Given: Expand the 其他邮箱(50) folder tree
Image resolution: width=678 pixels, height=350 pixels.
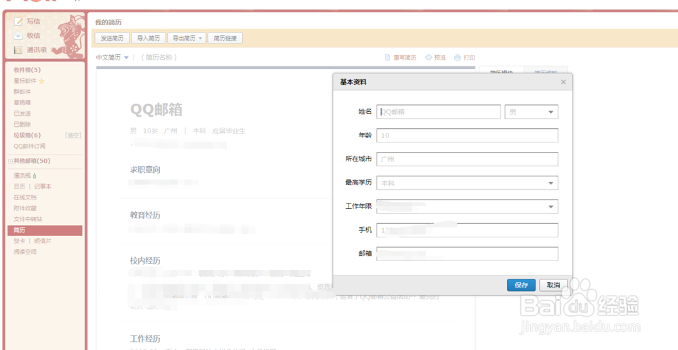Looking at the screenshot, I should point(10,161).
